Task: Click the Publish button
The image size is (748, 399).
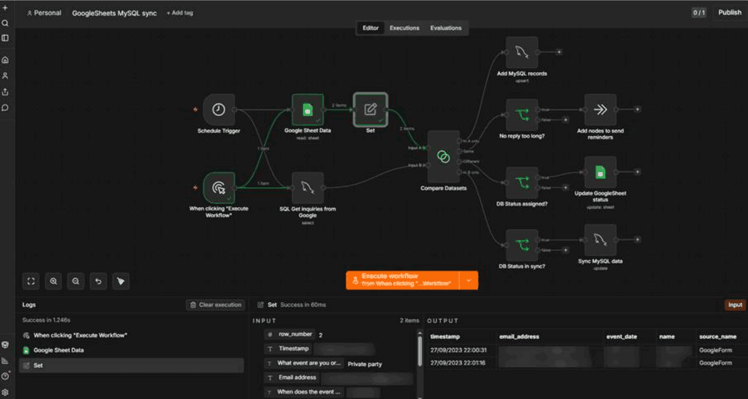Action: 730,12
